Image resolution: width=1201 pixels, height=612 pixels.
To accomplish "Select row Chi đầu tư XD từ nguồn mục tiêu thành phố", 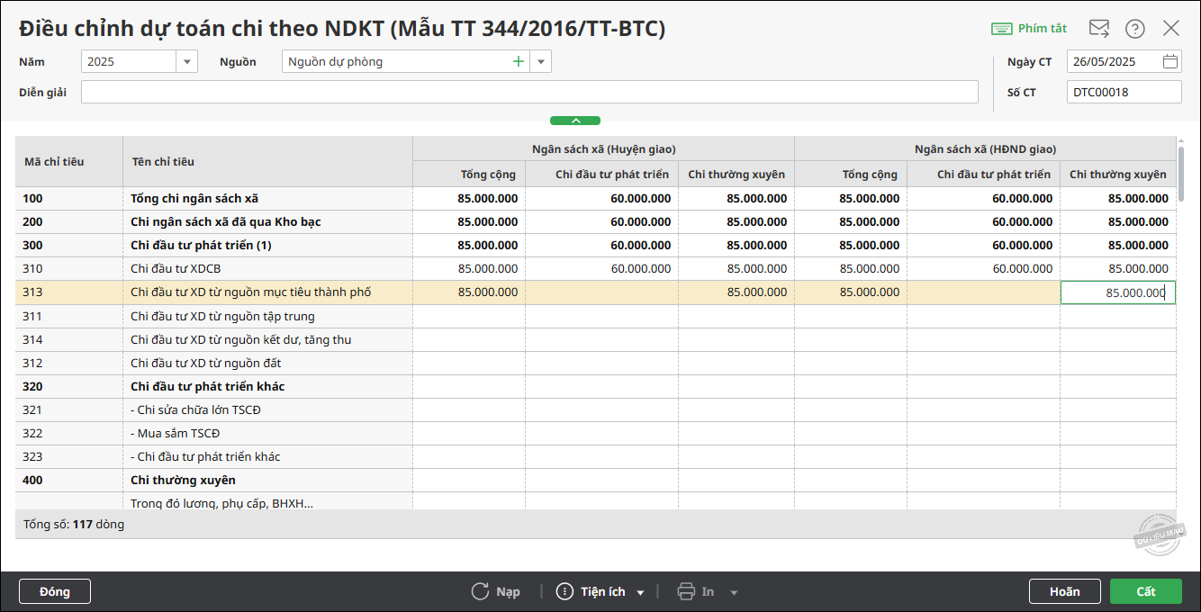I will coord(595,292).
